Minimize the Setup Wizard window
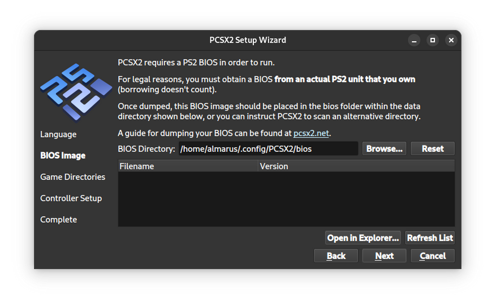 coord(414,40)
